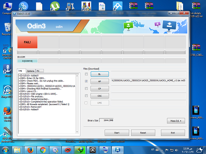Image resolution: width=206 pixels, height=154 pixels.
Task: Show hidden tray icons arrow
Action: click(162, 150)
